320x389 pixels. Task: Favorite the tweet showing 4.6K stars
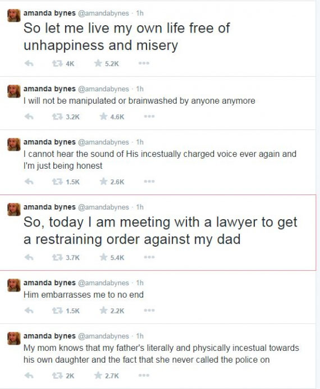click(x=103, y=116)
